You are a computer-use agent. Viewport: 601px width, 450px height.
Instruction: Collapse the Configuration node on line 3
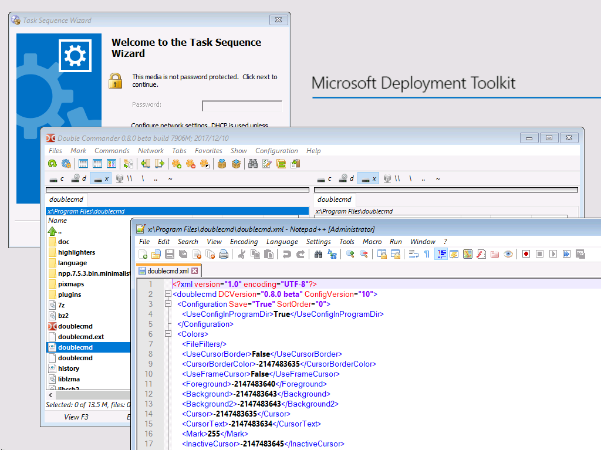(168, 304)
